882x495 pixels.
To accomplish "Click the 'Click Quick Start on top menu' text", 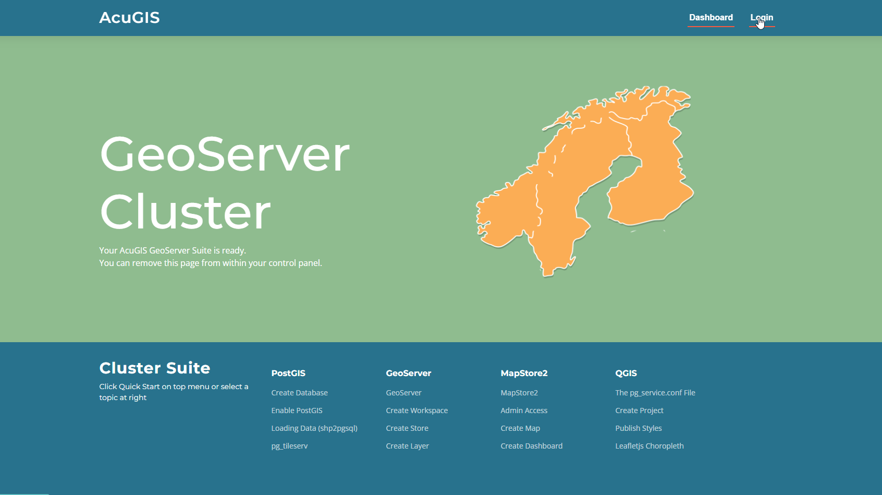I will (174, 392).
